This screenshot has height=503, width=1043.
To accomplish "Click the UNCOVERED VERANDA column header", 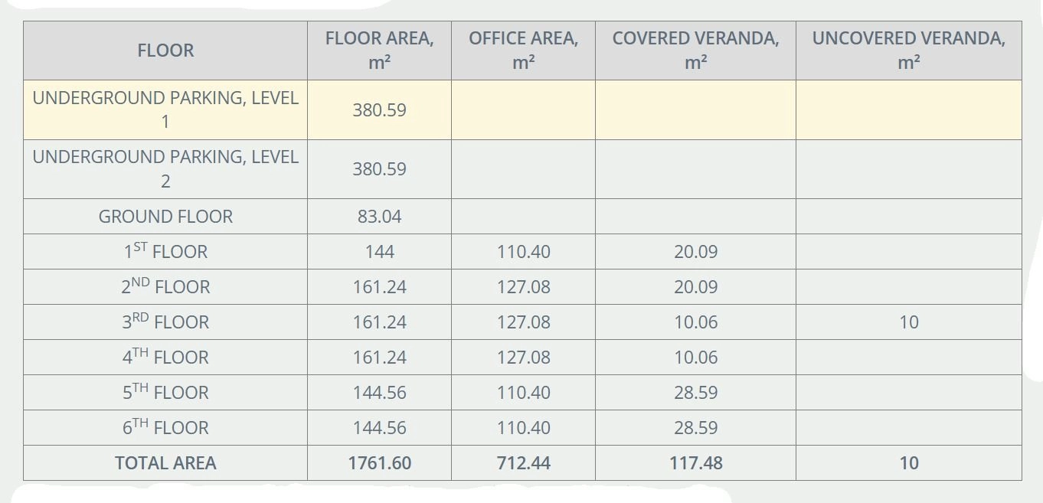I will [908, 51].
